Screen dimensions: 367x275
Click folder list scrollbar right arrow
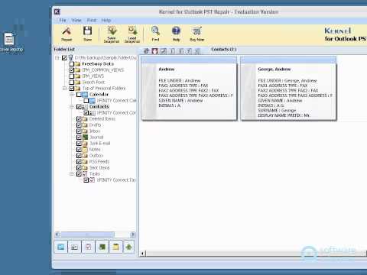click(133, 235)
